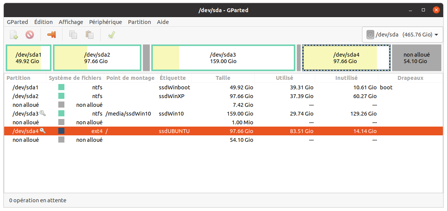This screenshot has height=211, width=447.
Task: Click the ntfs color swatch for /dev/sda1
Action: (x=61, y=87)
